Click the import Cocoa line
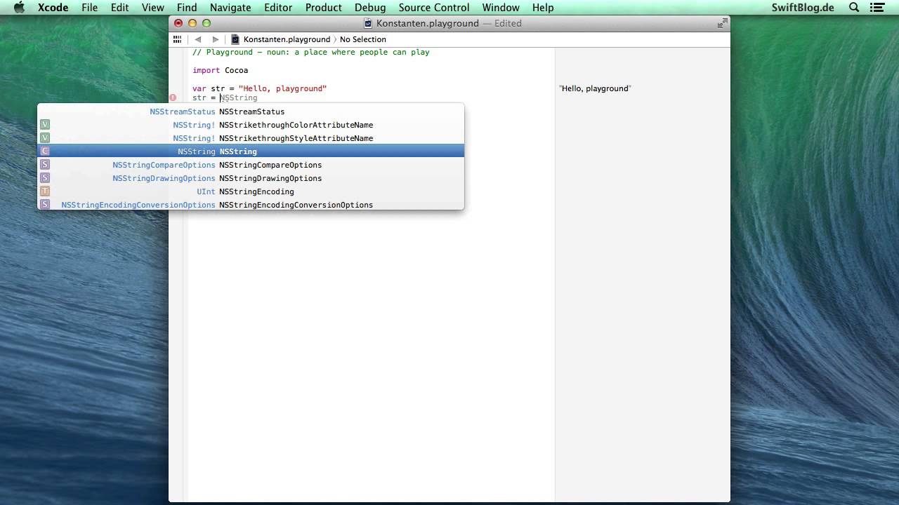Viewport: 899px width, 505px height. [221, 70]
